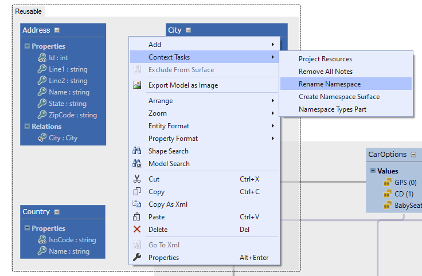Screen dimensions: 422x276
Task: Click the Copy As Xml icon
Action: [x=137, y=204]
